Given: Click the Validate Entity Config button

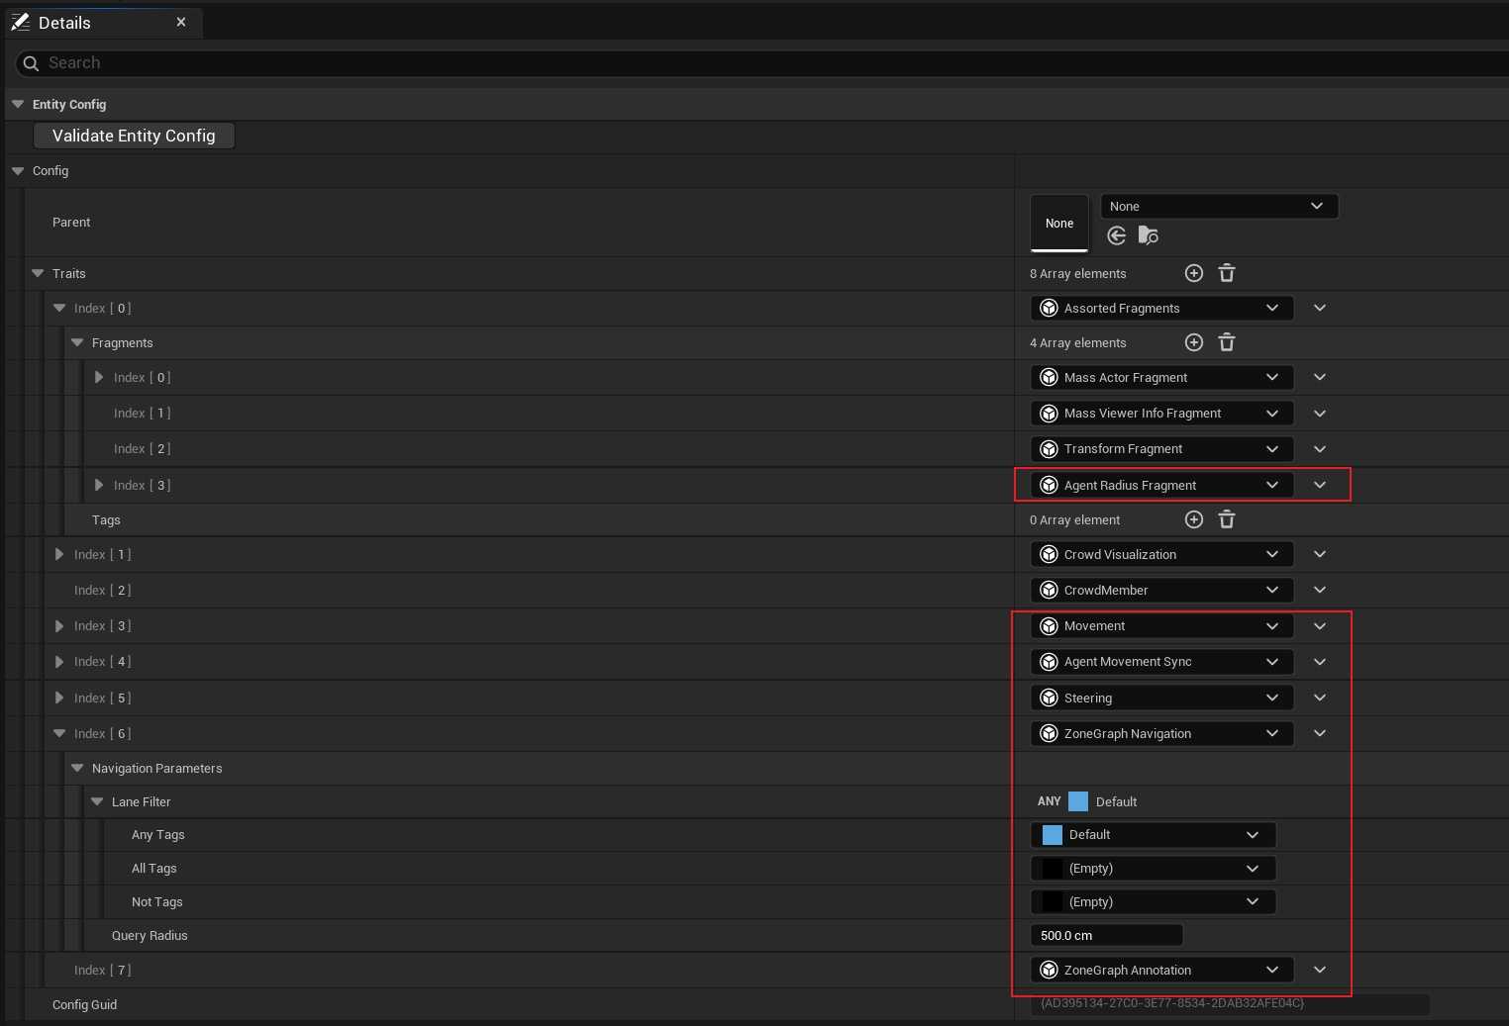Looking at the screenshot, I should pos(134,136).
